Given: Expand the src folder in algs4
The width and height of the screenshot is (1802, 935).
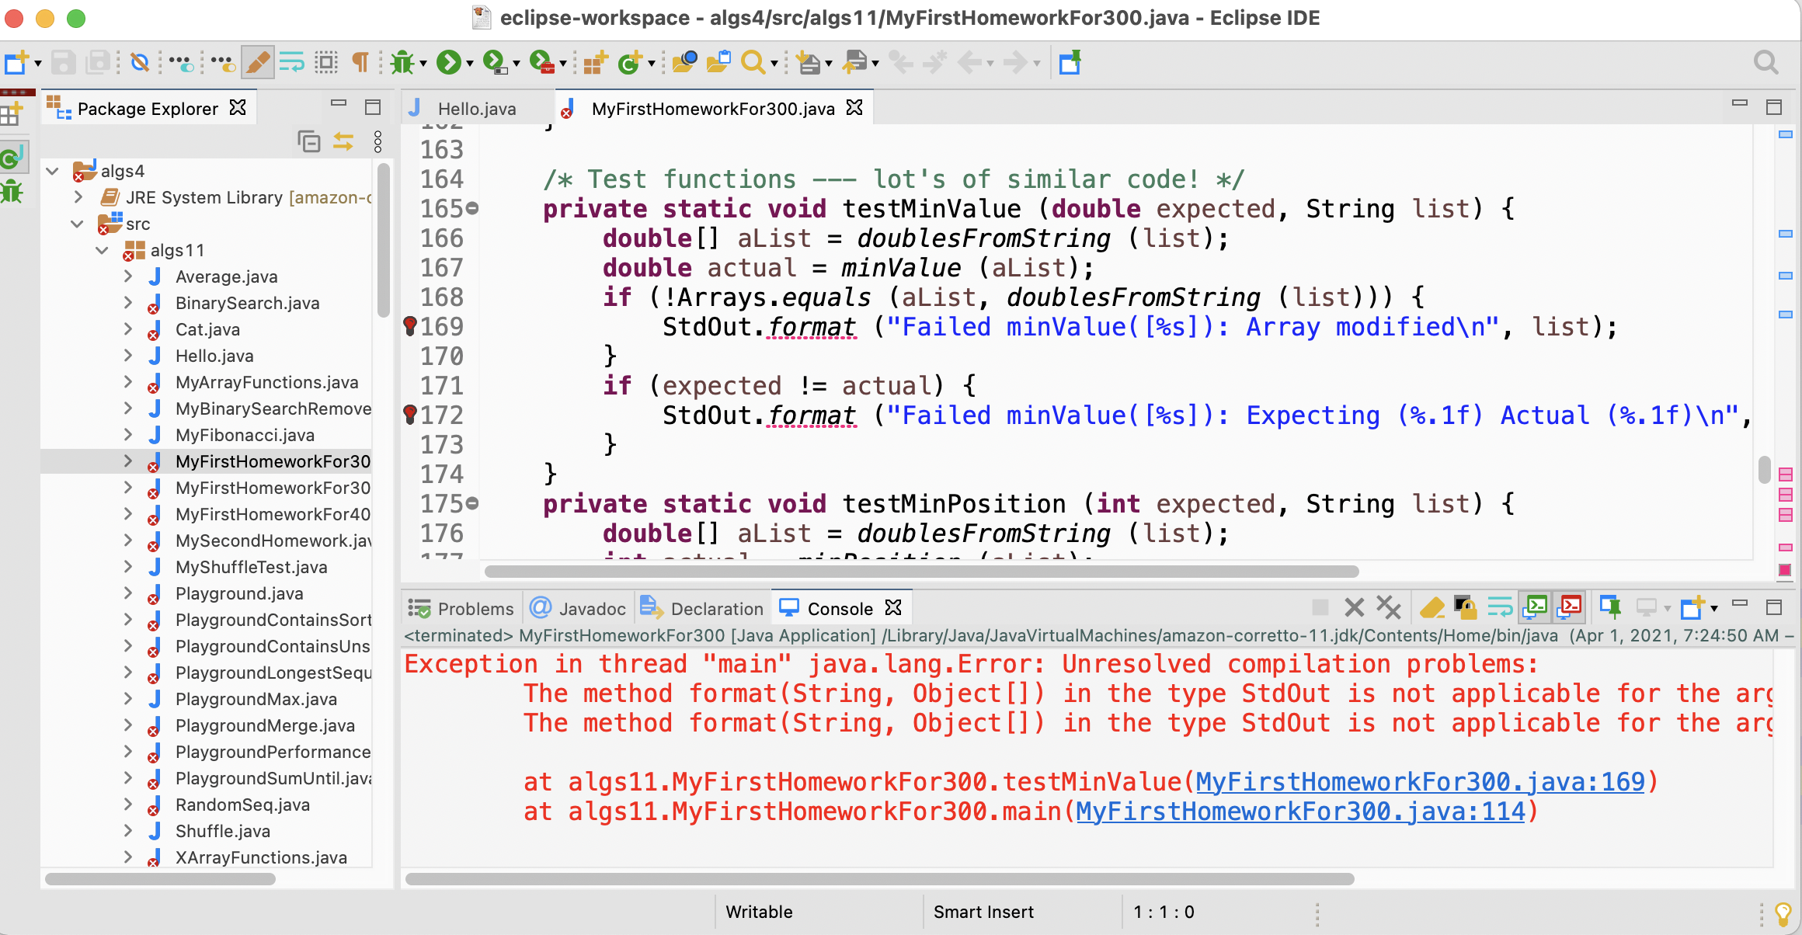Looking at the screenshot, I should [x=80, y=224].
